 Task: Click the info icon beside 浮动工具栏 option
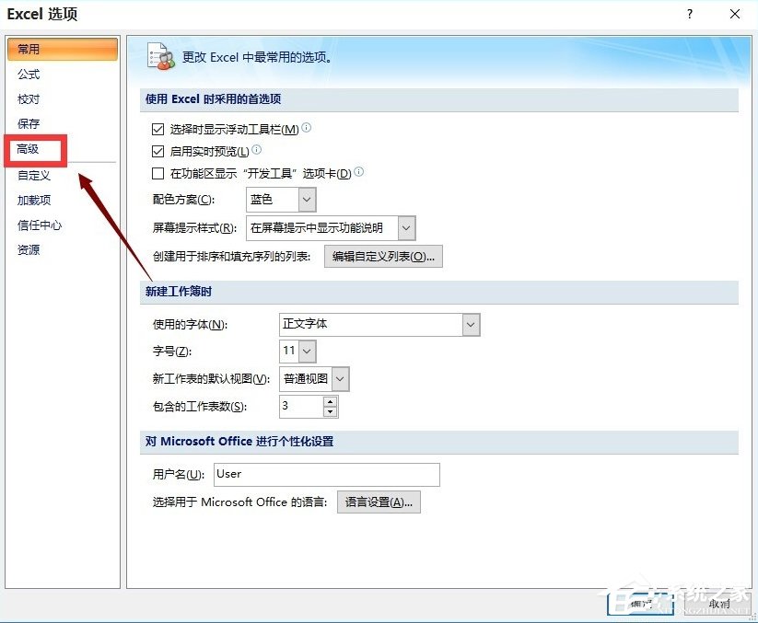[305, 129]
